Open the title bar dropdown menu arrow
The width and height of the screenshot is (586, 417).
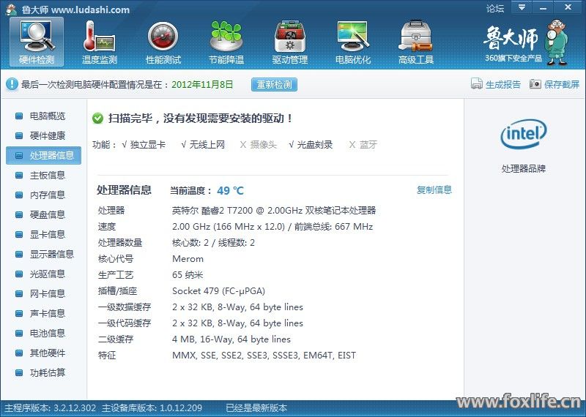(522, 8)
